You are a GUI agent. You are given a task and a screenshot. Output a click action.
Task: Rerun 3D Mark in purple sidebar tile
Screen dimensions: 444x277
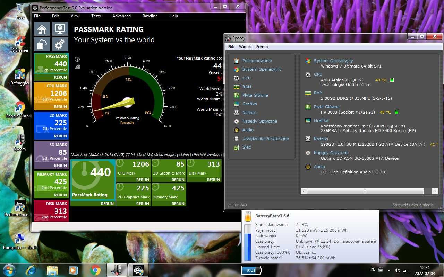pyautogui.click(x=60, y=166)
